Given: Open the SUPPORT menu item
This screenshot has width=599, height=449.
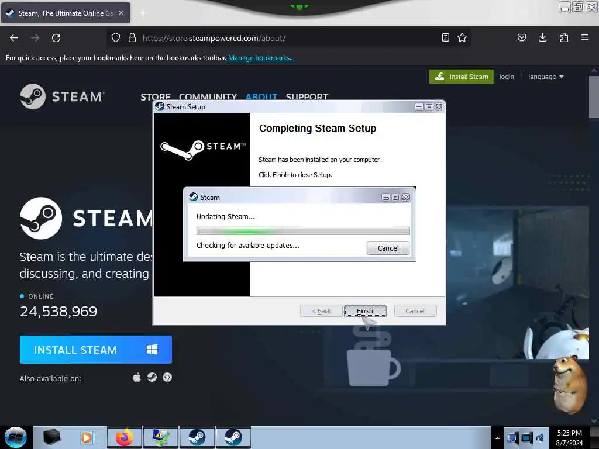Looking at the screenshot, I should 307,96.
